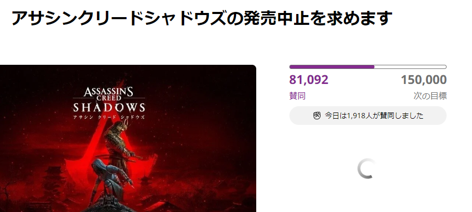Click the red Assassin emblem behind the characters
472x212 pixels.
pos(112,142)
